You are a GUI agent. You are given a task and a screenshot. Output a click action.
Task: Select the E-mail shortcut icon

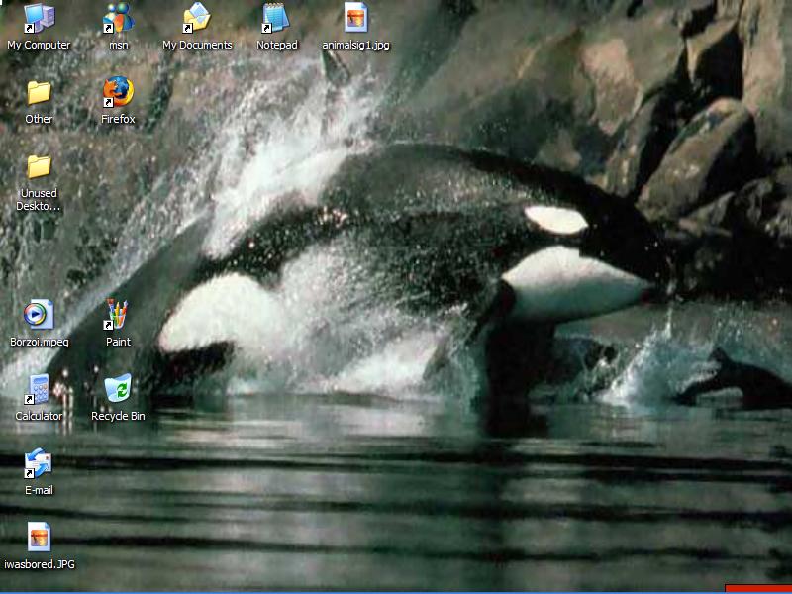point(39,463)
